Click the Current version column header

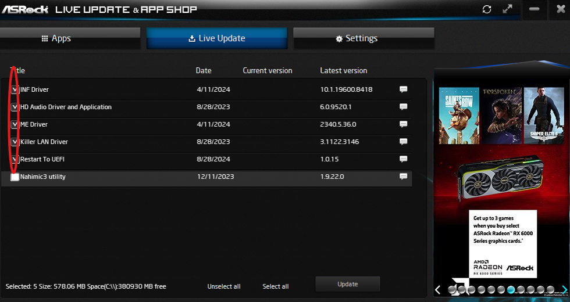coord(268,70)
